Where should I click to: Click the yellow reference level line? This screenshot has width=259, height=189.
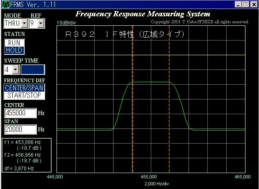pos(151,55)
